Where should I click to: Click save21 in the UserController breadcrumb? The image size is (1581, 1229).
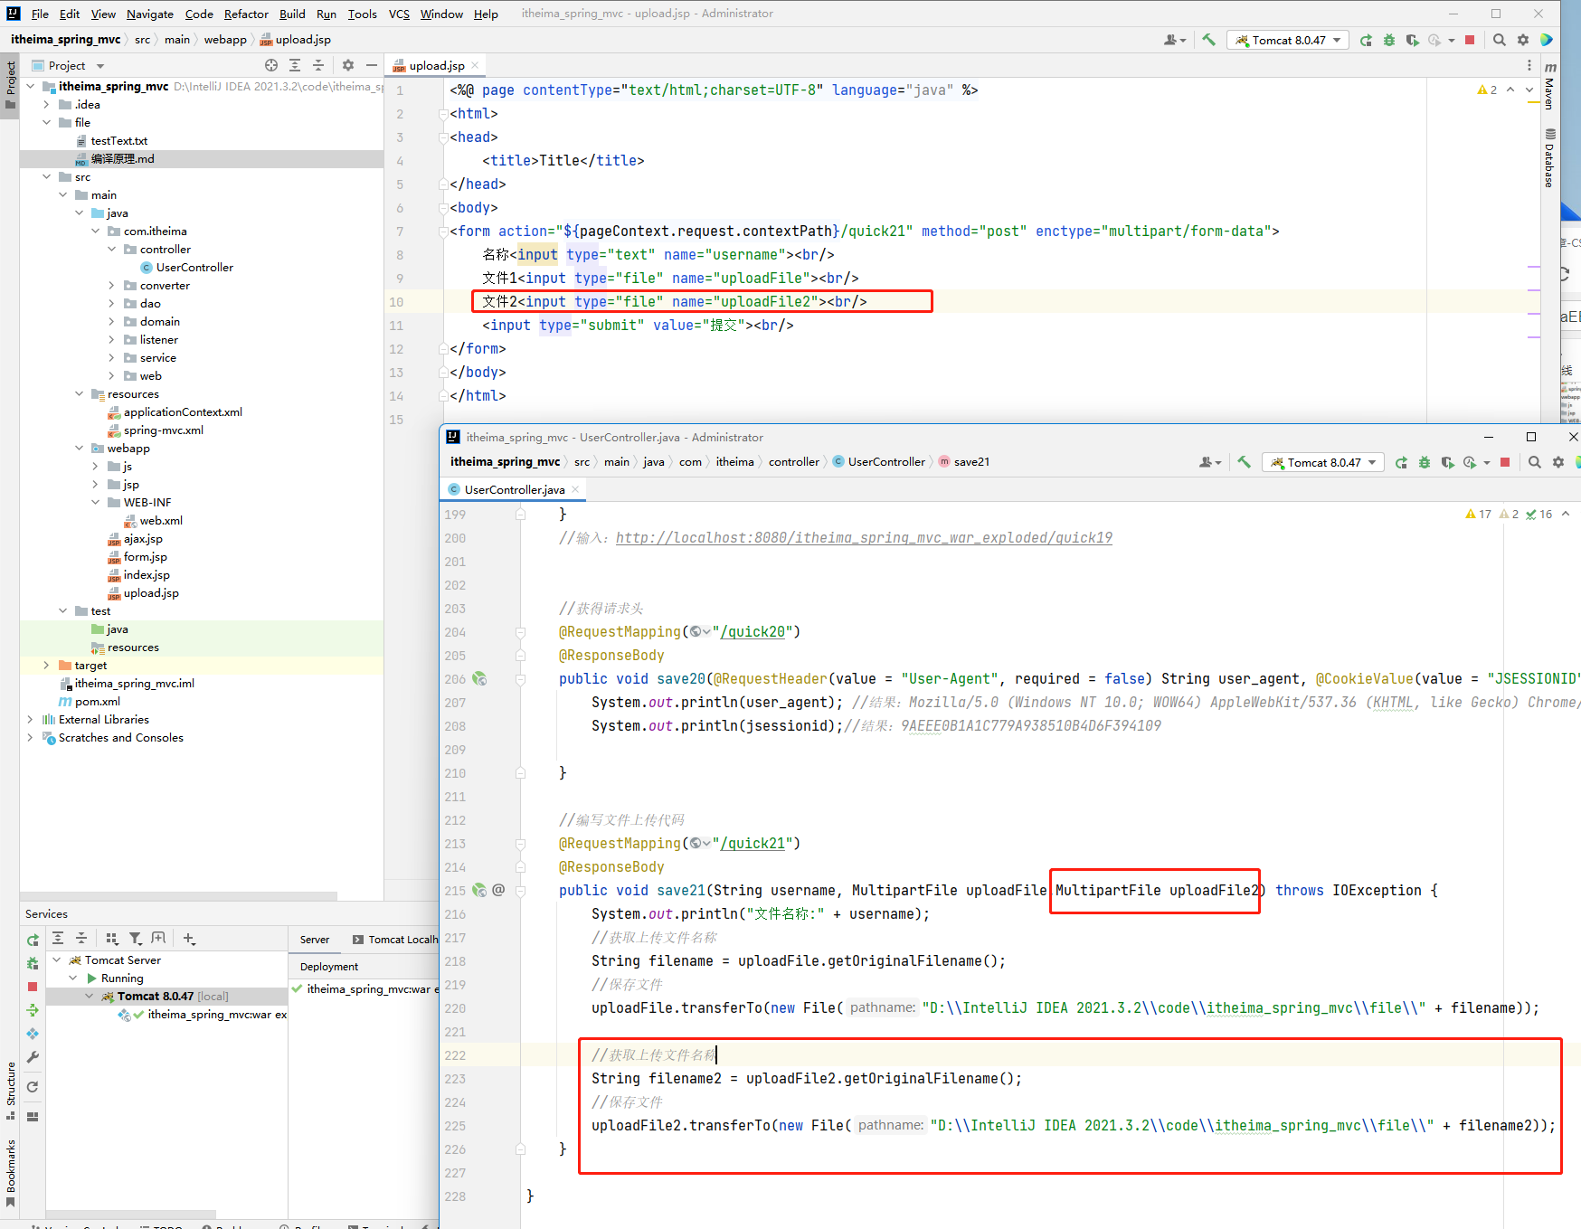(x=971, y=462)
